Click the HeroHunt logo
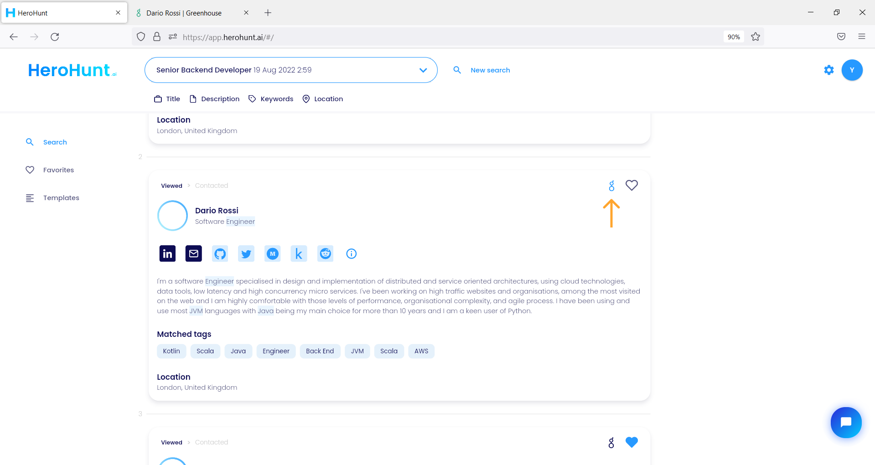 pyautogui.click(x=72, y=70)
